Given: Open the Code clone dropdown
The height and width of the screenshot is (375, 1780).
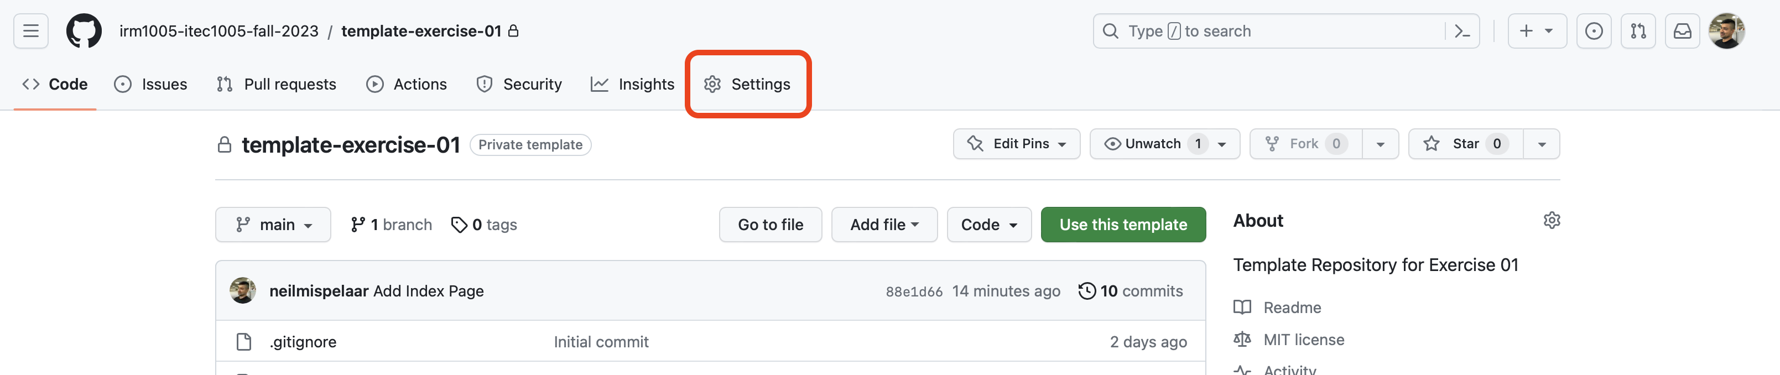Looking at the screenshot, I should [x=989, y=224].
